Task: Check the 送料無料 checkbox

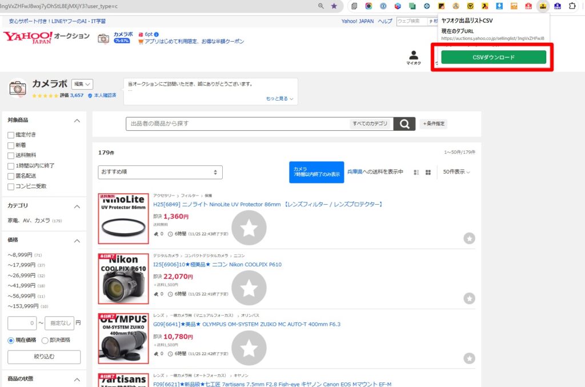Action: tap(11, 155)
